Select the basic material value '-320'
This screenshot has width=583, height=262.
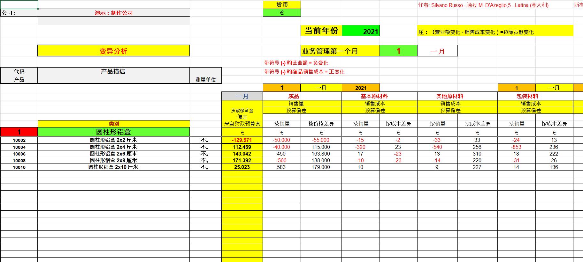[x=361, y=147]
